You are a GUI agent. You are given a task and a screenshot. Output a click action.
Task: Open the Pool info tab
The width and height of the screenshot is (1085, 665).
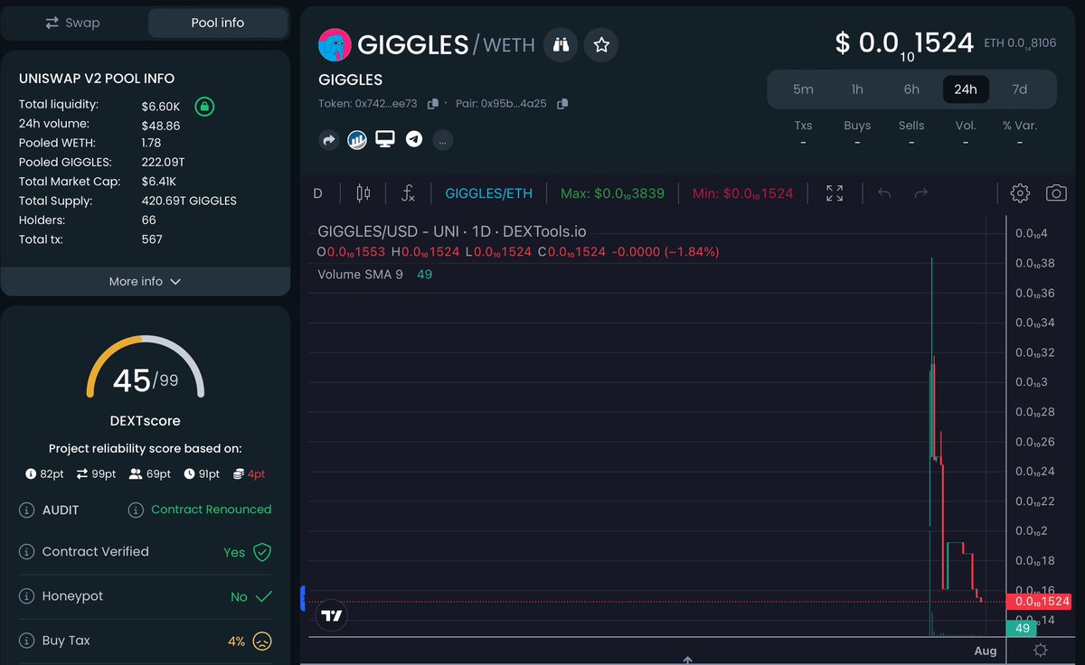click(218, 23)
